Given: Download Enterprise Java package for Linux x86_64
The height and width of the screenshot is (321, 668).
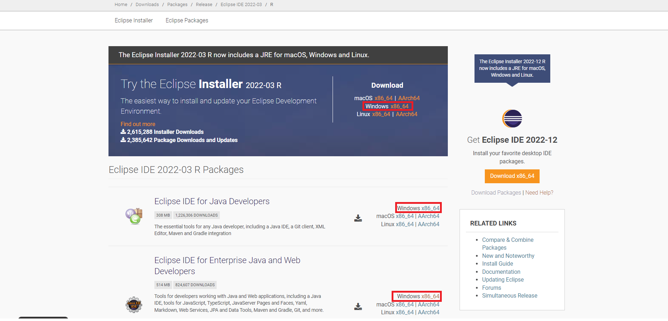Looking at the screenshot, I should [x=405, y=312].
